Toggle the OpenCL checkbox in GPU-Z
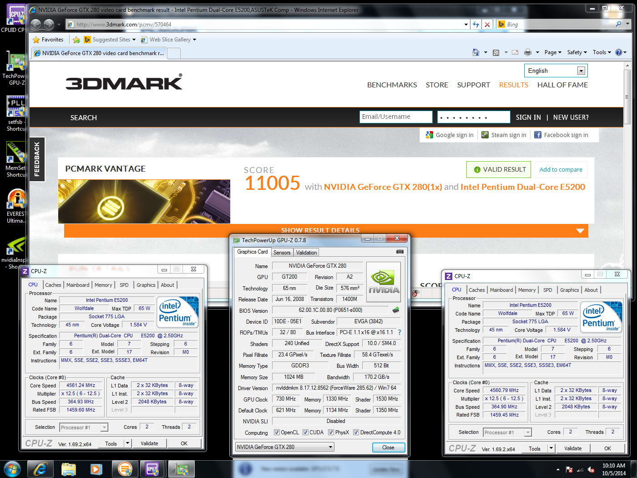The height and width of the screenshot is (478, 637). tap(277, 432)
